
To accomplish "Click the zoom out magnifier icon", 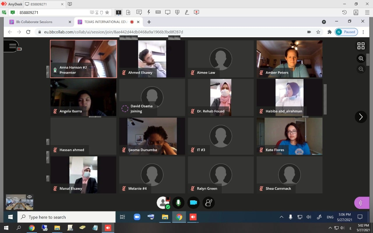I will coord(361,69).
